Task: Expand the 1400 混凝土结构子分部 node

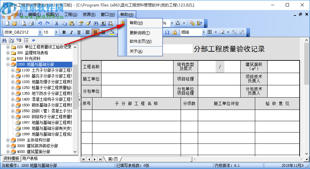Action: (x=13, y=99)
